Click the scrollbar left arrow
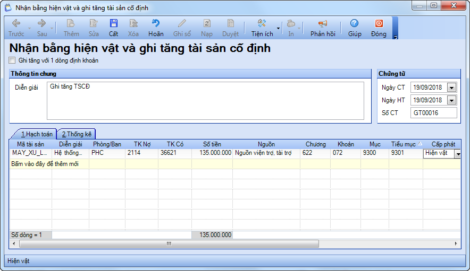 click(x=14, y=244)
